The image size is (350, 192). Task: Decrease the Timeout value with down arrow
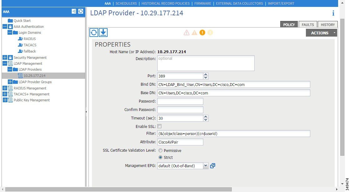[x=206, y=120]
